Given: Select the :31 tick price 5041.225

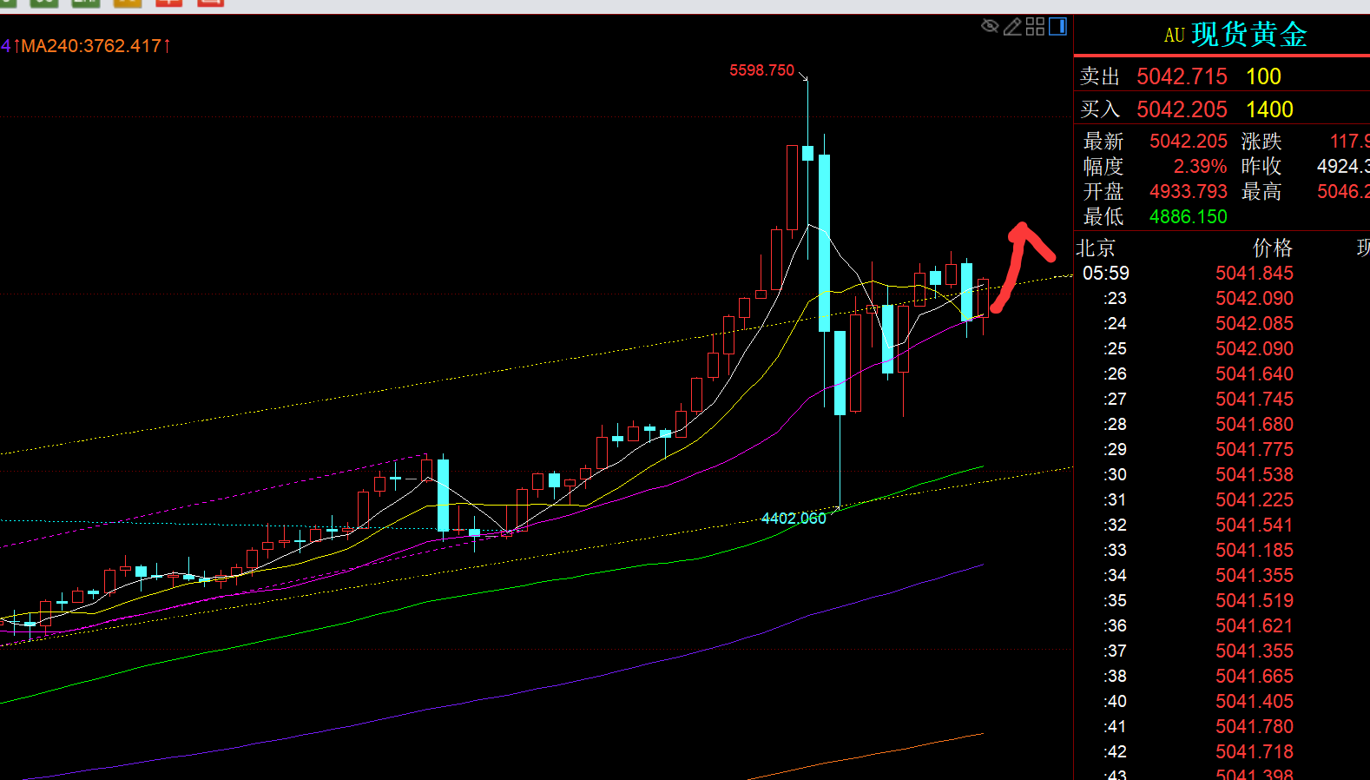Looking at the screenshot, I should [x=1255, y=500].
